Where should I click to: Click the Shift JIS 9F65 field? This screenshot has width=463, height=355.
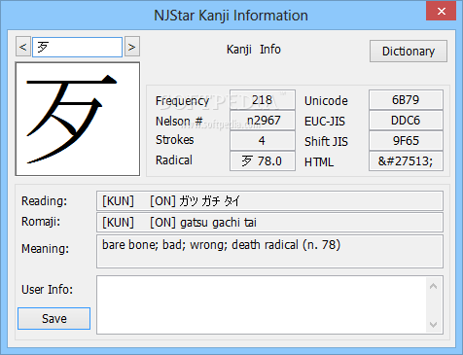click(x=406, y=140)
